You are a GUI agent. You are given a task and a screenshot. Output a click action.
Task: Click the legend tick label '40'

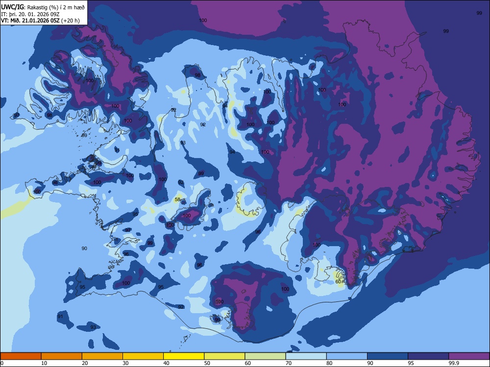[x=167, y=363]
